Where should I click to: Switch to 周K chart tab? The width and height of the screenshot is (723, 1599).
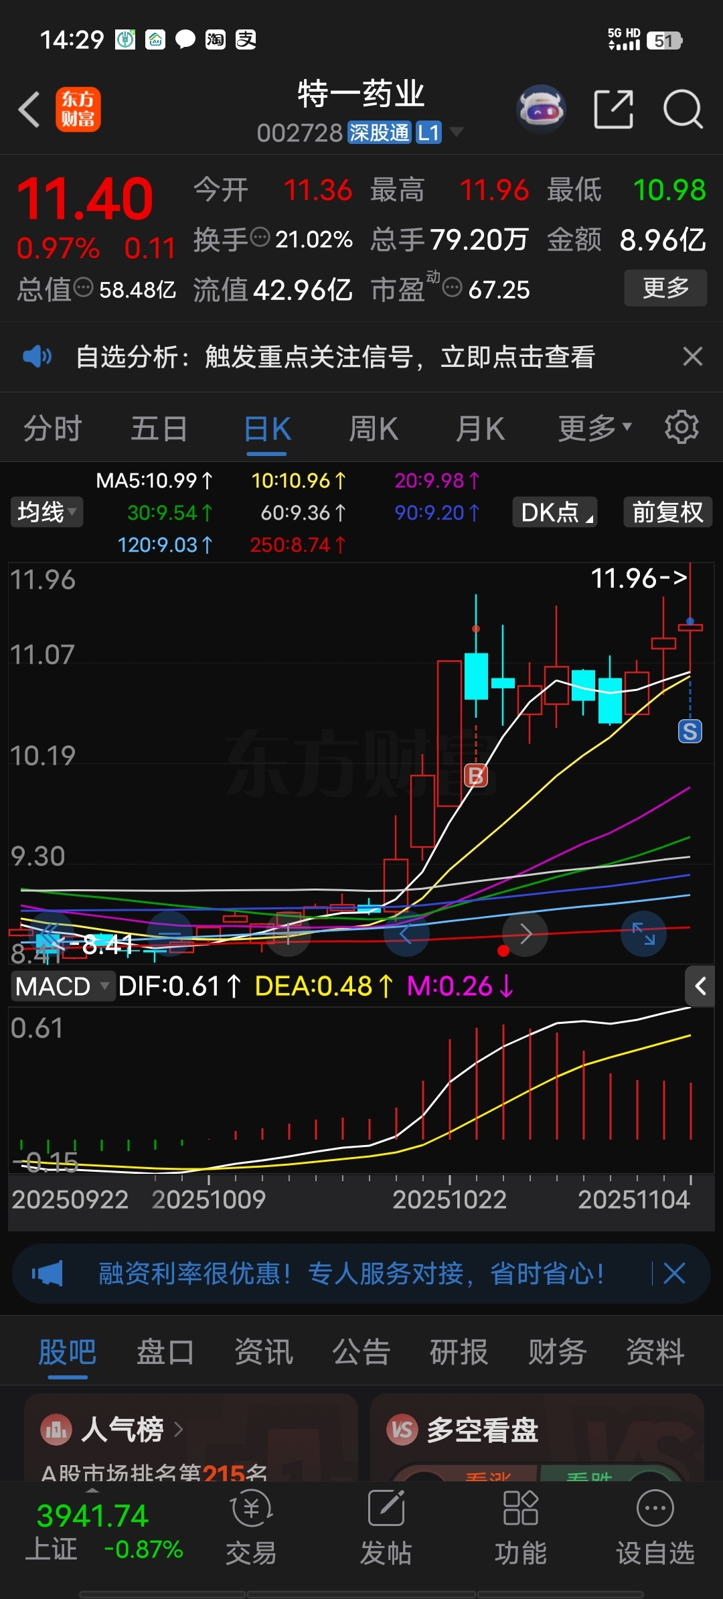point(374,429)
